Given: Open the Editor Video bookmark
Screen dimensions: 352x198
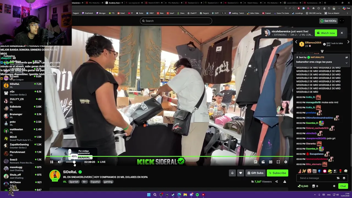Looking at the screenshot, I should tap(253, 13).
